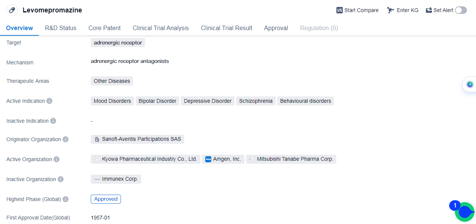This screenshot has height=224, width=476.
Task: Open the Core Patent tab
Action: point(104,28)
